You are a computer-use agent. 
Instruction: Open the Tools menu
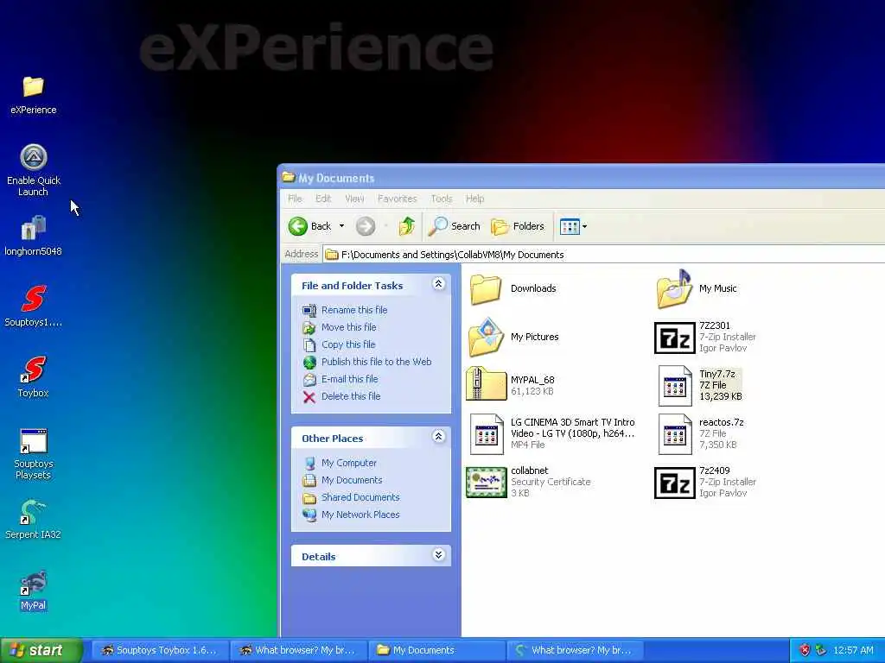point(442,199)
